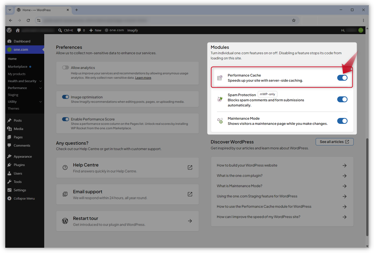Open Appearance menu

tap(25, 157)
